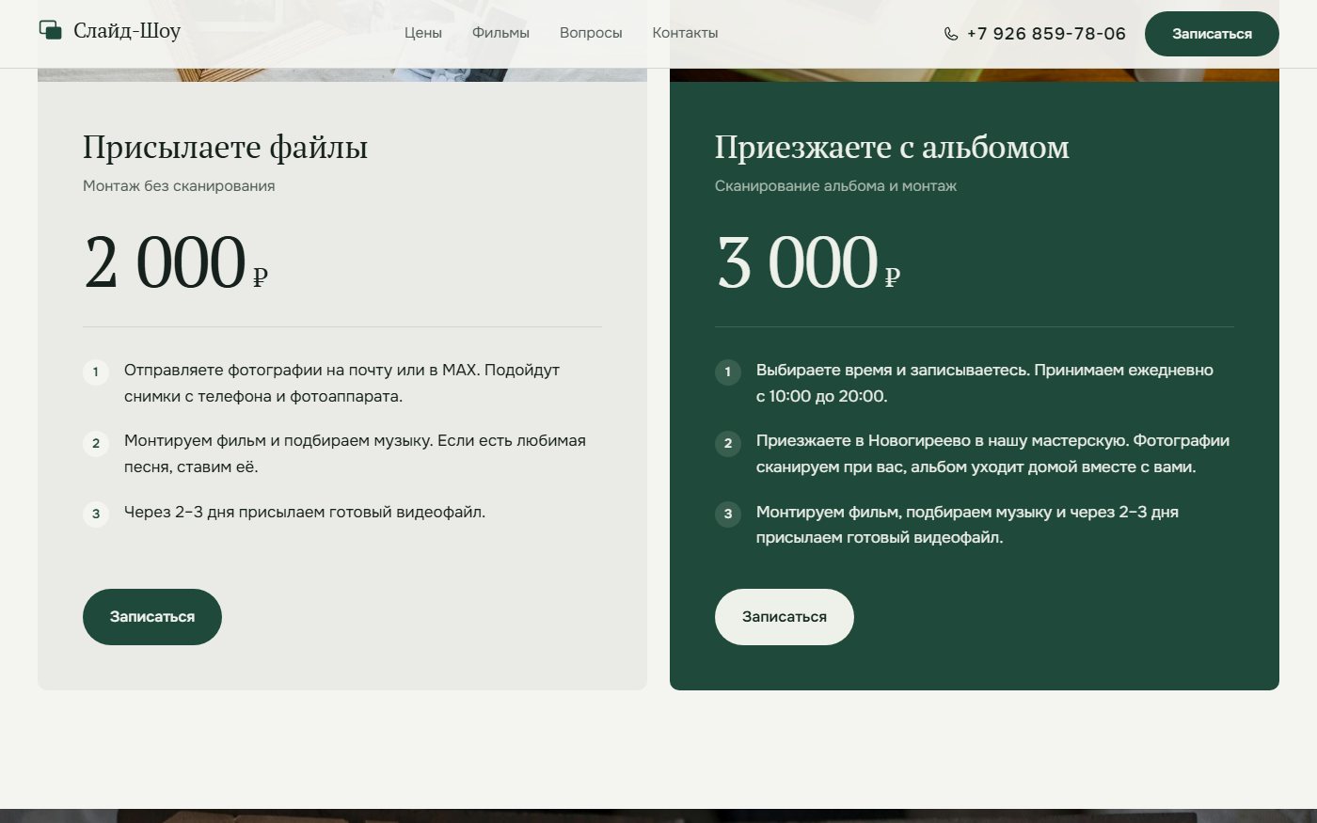The width and height of the screenshot is (1317, 823).
Task: Select the heading Приезжаете с альбомом
Action: coord(892,147)
